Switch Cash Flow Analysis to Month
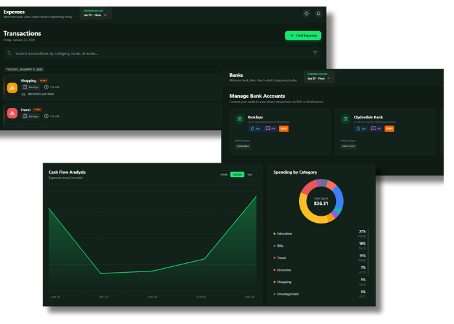Viewport: 454px width, 324px height. [x=237, y=174]
